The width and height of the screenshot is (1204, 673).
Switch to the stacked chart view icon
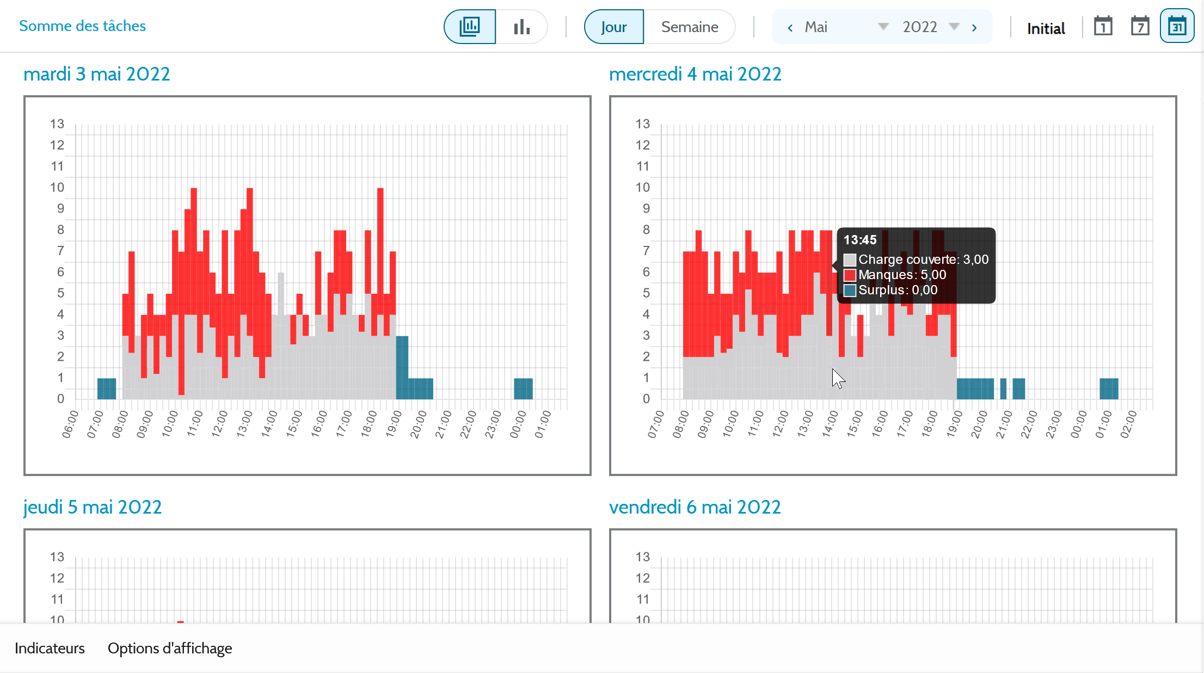pos(470,27)
